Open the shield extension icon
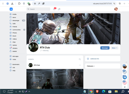The height and width of the screenshot is (94, 129). point(24,4)
